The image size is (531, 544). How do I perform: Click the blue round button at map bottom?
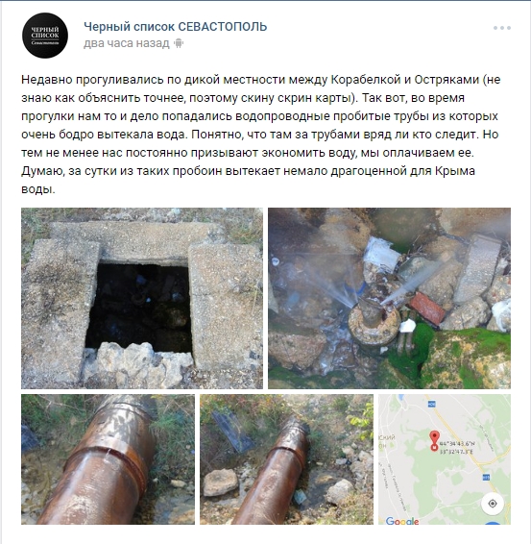tap(493, 523)
